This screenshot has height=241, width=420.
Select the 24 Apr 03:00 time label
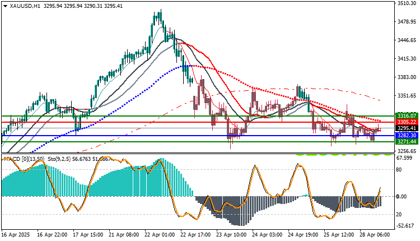[268, 235]
